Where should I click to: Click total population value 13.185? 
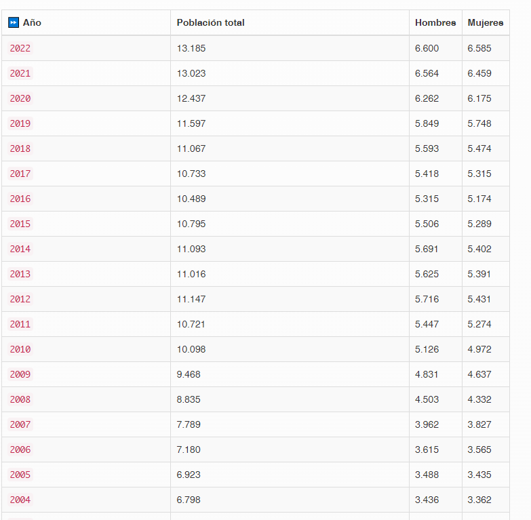(191, 48)
